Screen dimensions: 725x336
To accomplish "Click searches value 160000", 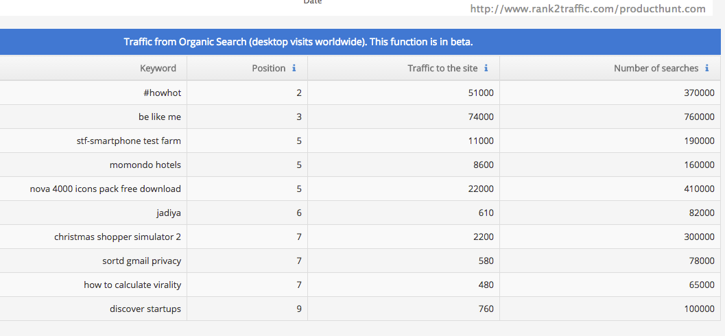I will click(x=699, y=165).
